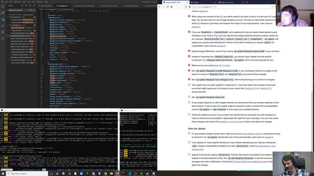The width and height of the screenshot is (314, 176).
Task: Open the Selection menu in VS Code
Action: pyautogui.click(x=17, y=2)
